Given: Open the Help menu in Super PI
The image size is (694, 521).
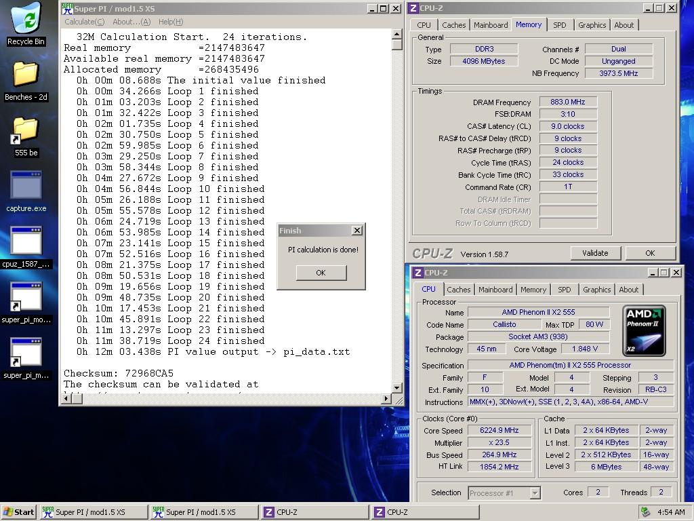Looking at the screenshot, I should (170, 22).
